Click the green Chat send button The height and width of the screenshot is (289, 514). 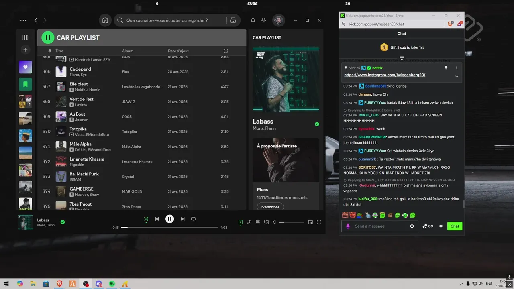[455, 226]
